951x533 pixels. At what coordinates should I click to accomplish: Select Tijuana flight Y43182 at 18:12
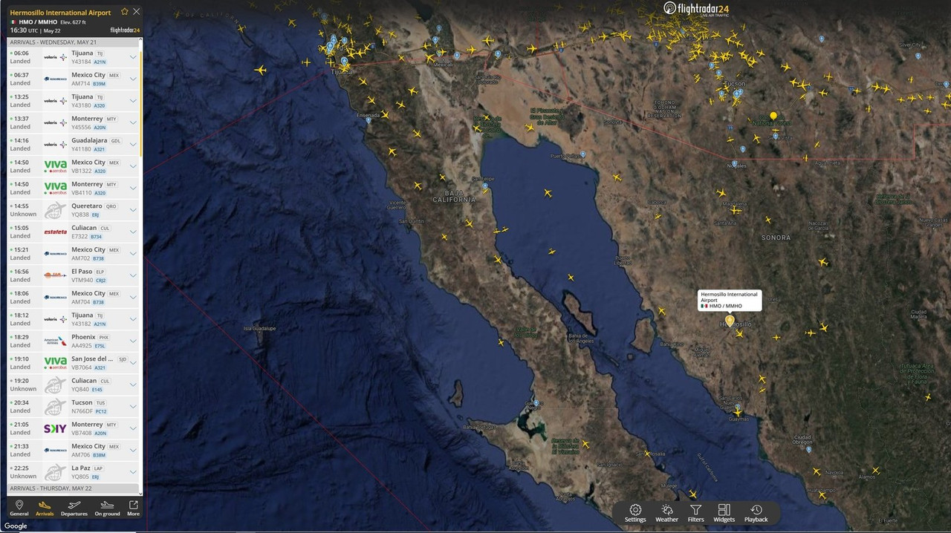73,319
